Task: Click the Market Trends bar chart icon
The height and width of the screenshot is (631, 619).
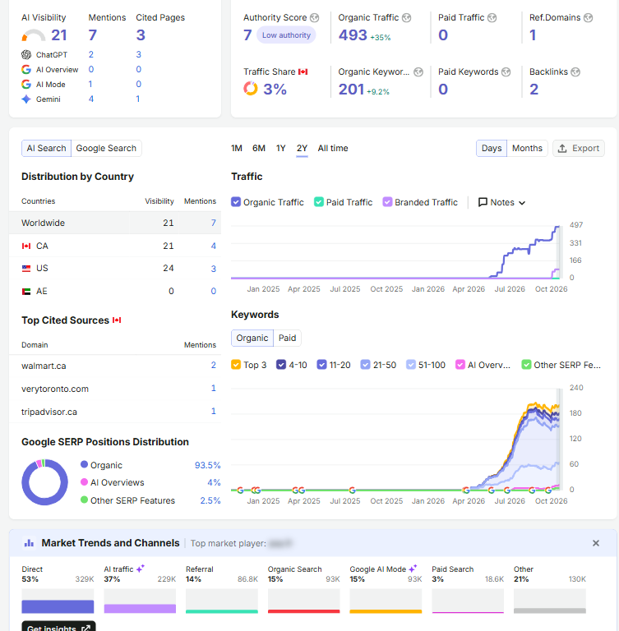Action: pos(29,543)
